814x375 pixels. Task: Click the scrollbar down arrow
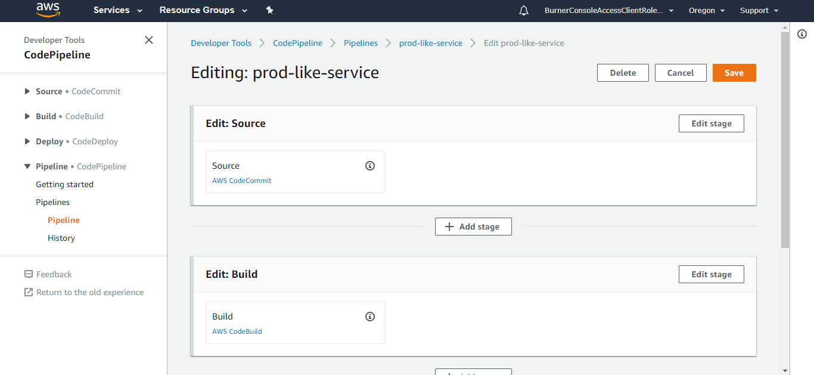(785, 370)
